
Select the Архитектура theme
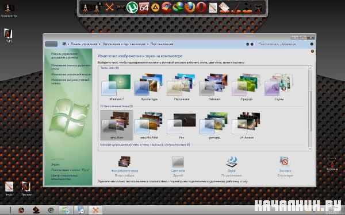149,87
